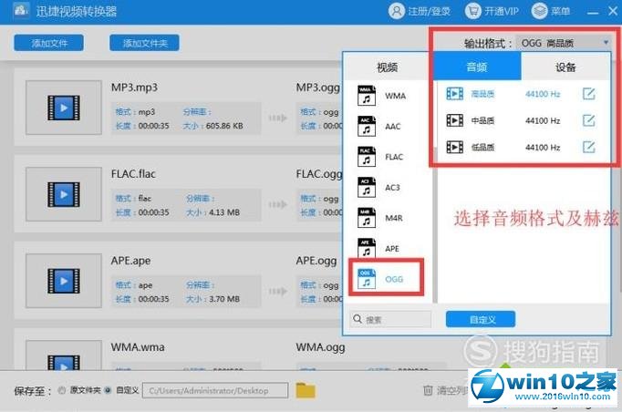Play the MP3.mp3 thumbnail preview
Screen dimensions: 622x412
(62, 108)
